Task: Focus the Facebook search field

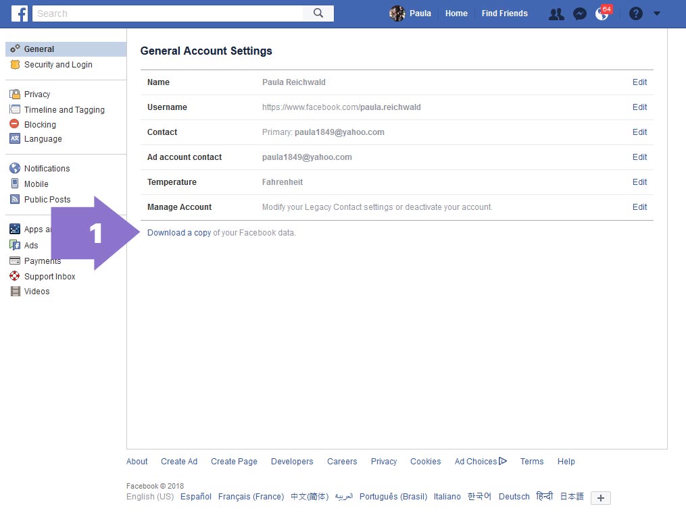Action: click(168, 13)
